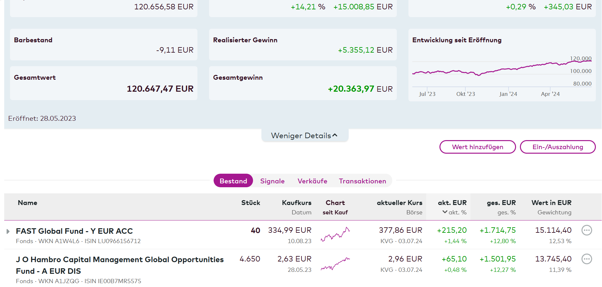
Task: Sort by ges. EUR column header
Action: 501,203
